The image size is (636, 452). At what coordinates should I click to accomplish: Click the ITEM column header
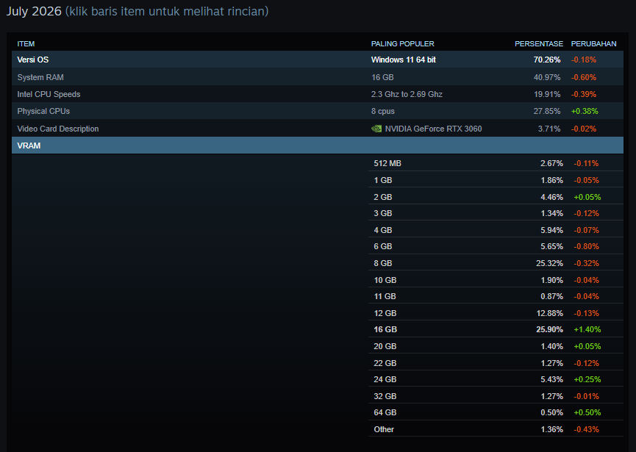26,44
